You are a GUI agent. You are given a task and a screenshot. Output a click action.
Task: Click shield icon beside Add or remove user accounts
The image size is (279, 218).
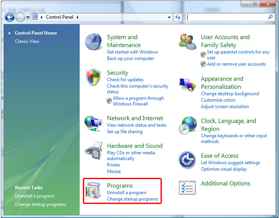pyautogui.click(x=203, y=64)
